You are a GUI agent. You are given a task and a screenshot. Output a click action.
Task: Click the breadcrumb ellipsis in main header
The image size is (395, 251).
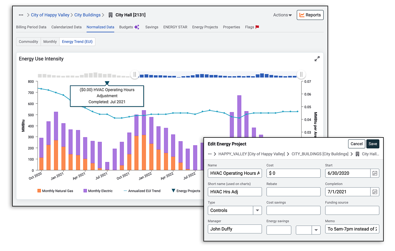point(21,15)
